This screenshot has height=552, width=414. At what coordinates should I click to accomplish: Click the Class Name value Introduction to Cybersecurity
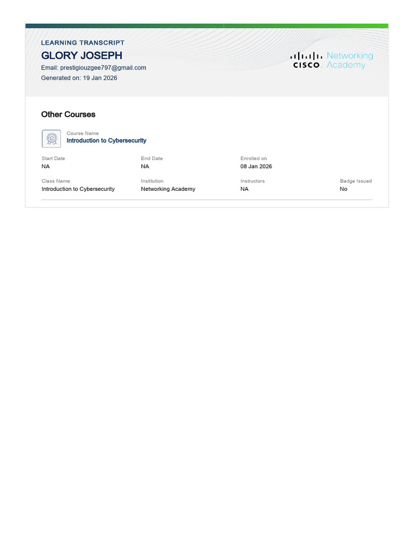coord(78,189)
